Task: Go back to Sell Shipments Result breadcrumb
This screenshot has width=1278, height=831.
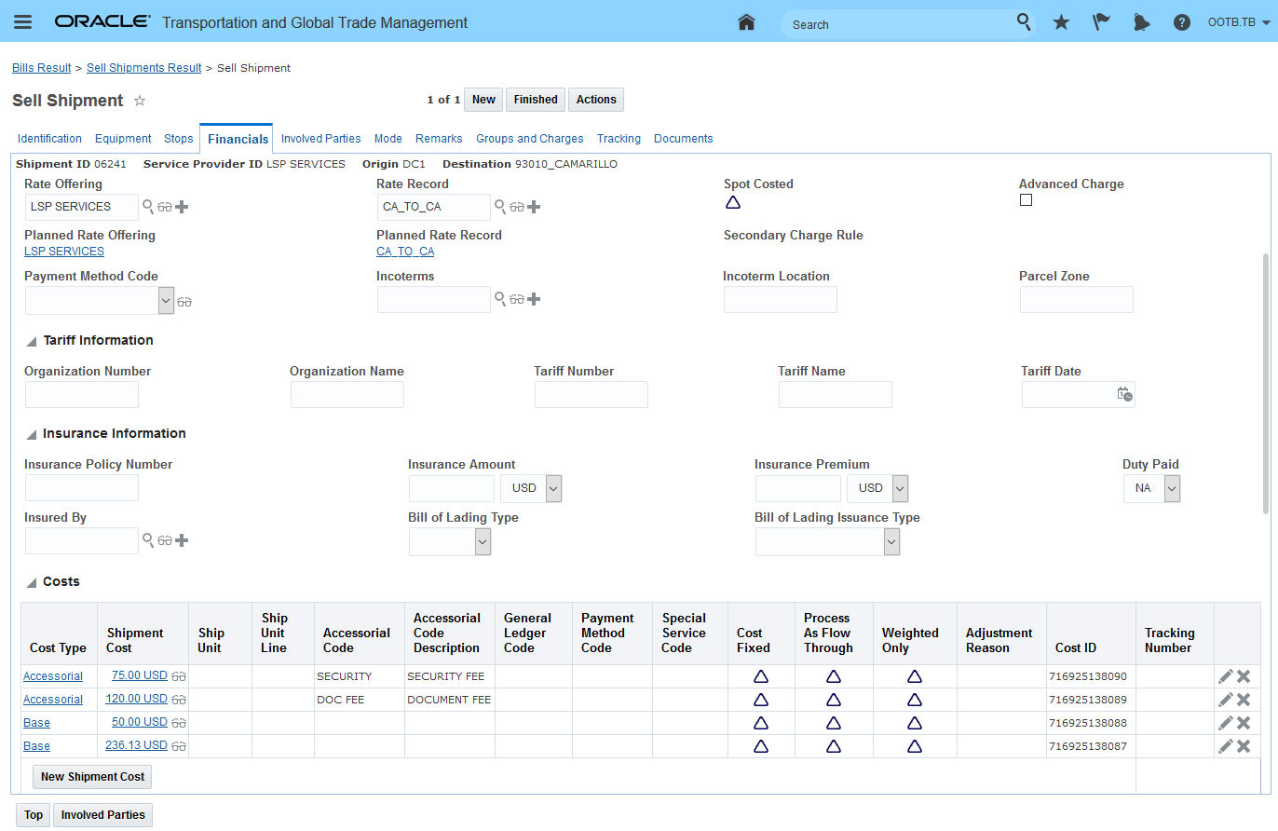Action: pyautogui.click(x=144, y=68)
